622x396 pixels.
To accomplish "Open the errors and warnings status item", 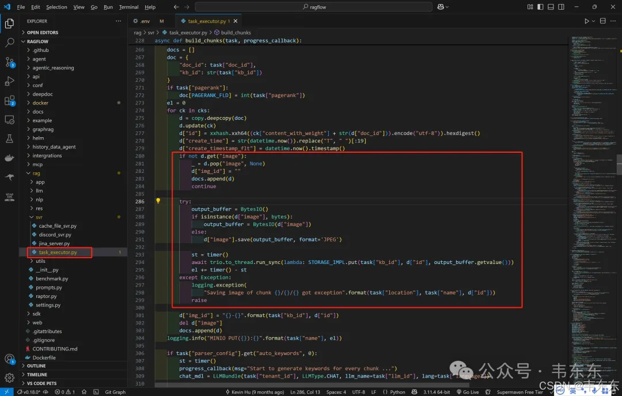I will pos(65,392).
